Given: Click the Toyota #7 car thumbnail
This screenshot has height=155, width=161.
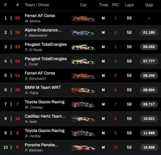Looking at the screenshot, I should [x=83, y=104].
